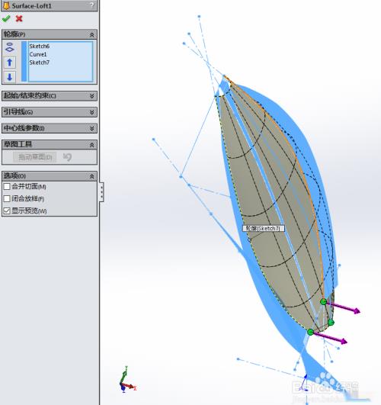Click the upper green connector point
This screenshot has height=405, width=381.
323,301
